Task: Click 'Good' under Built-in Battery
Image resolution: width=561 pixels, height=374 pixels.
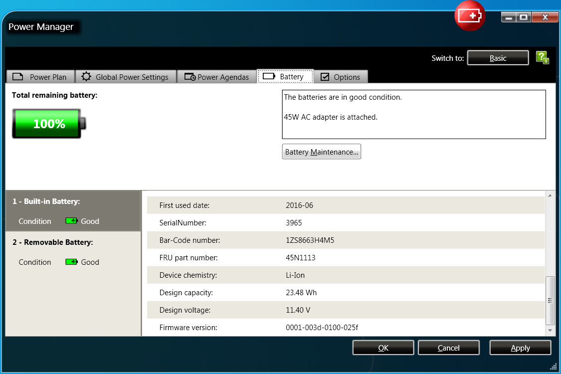Action: tap(90, 221)
